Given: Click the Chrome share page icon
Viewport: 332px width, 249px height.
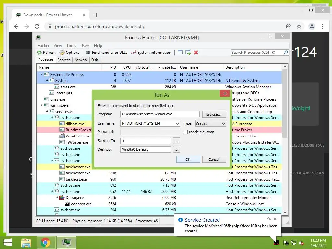Looking at the screenshot, I should click(288, 26).
